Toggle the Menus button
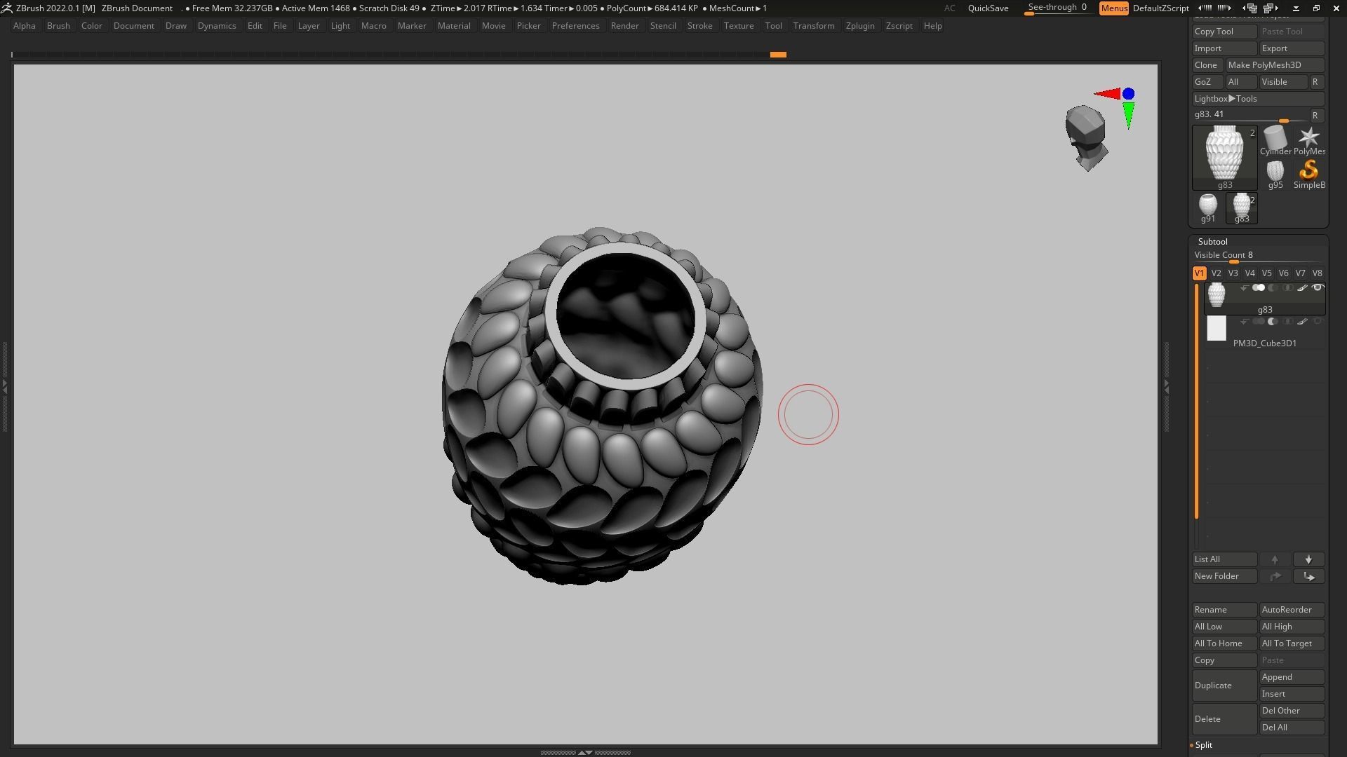Screen dimensions: 1347x757 (1113, 8)
